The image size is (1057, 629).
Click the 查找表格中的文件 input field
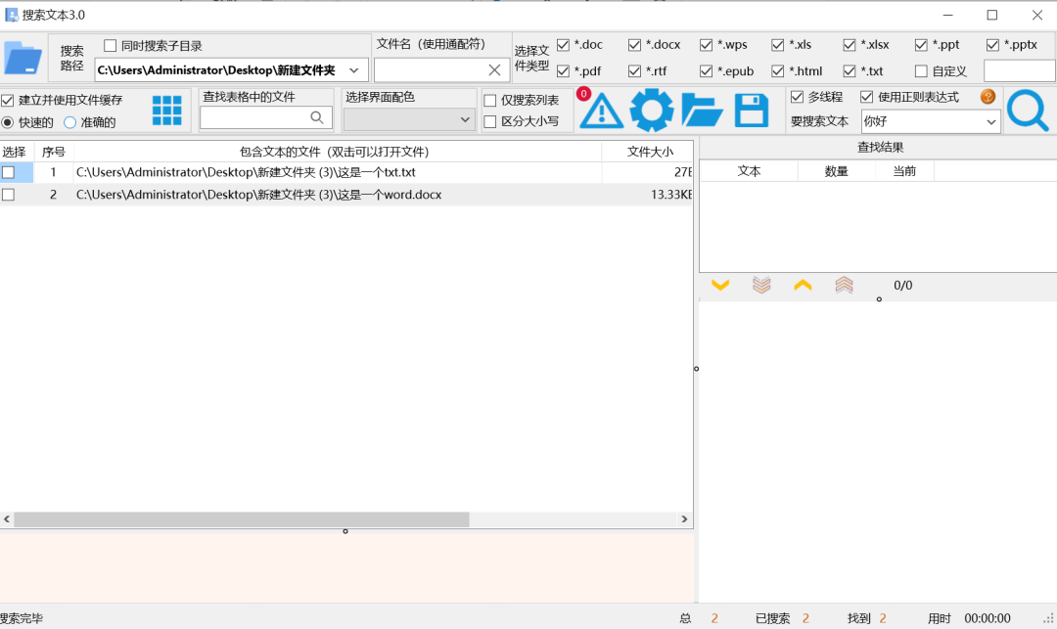click(254, 118)
